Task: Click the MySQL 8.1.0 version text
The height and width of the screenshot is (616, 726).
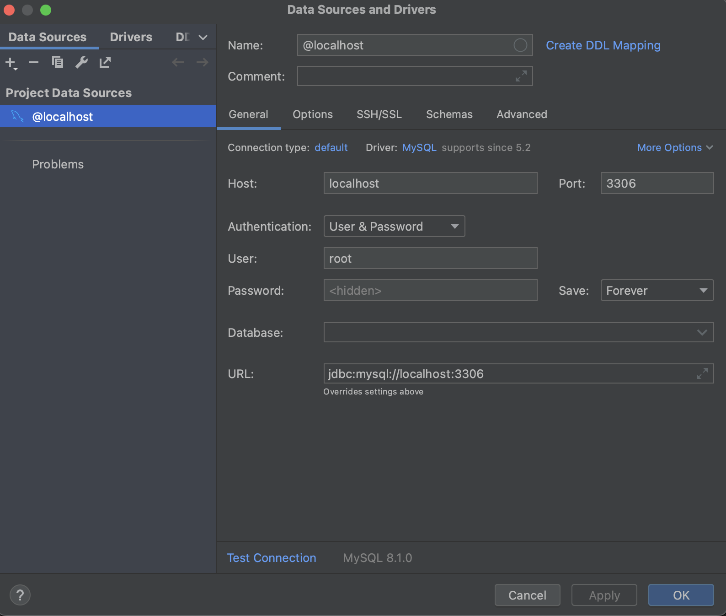Action: (377, 558)
